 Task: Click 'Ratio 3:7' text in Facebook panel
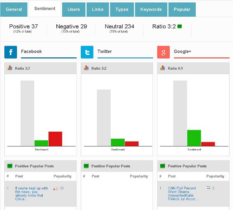(23, 68)
